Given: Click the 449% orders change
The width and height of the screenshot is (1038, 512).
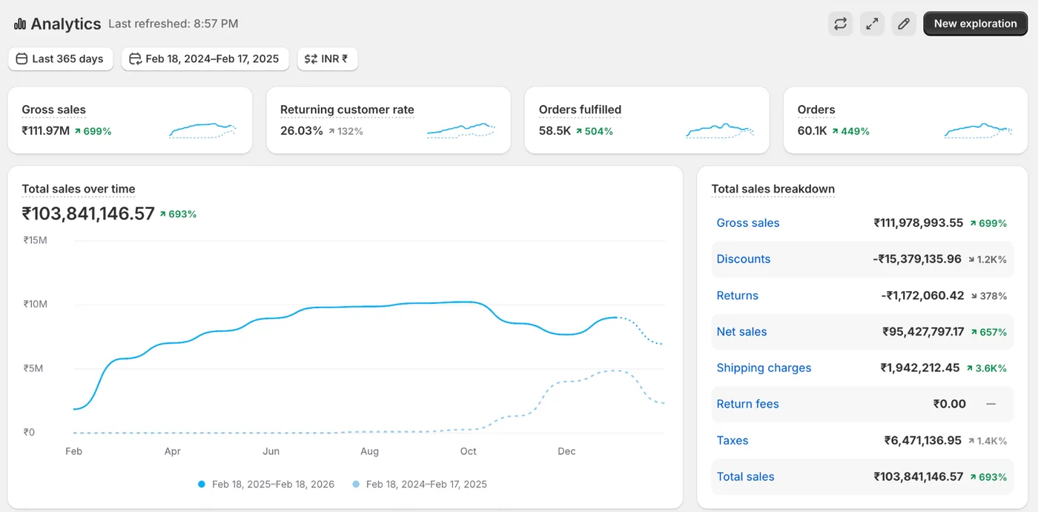Looking at the screenshot, I should pyautogui.click(x=851, y=131).
